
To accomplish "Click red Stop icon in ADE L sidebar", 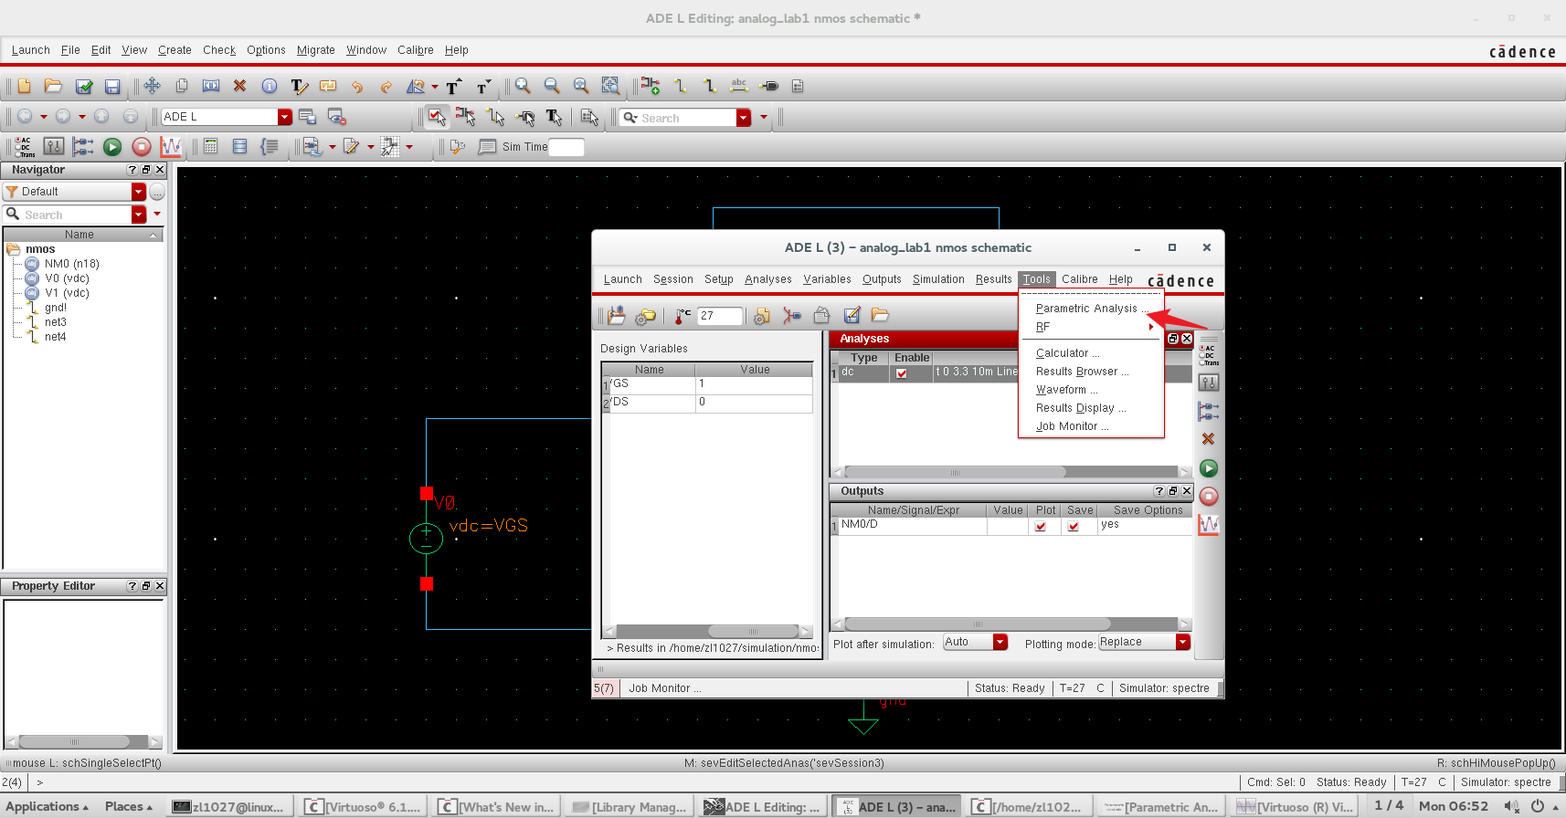I will 1209,497.
